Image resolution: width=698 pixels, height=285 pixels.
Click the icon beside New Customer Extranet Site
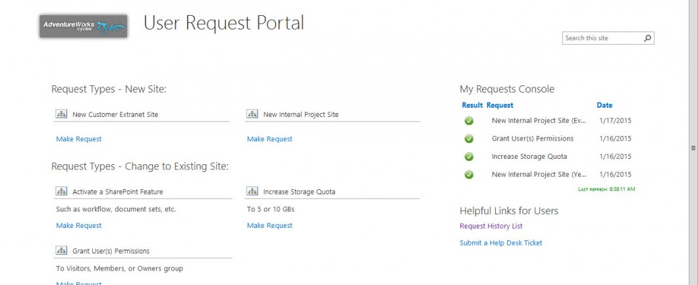62,114
